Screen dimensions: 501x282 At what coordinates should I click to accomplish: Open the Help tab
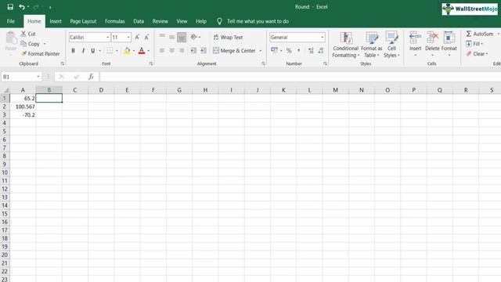tap(201, 21)
